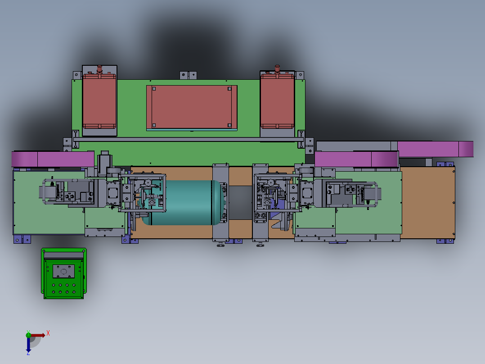Select the brown base plate at the right end
485x364 pixels.
[428, 203]
